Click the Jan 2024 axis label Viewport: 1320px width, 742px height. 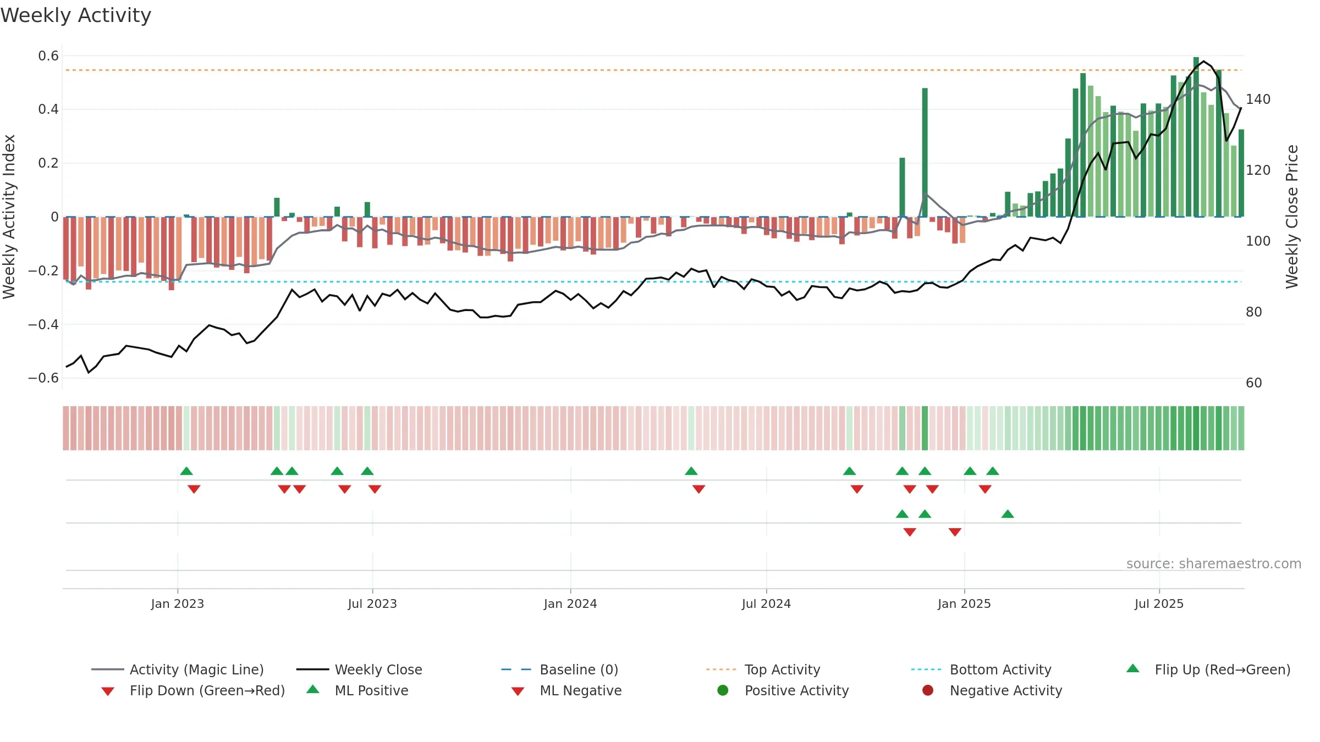[570, 603]
